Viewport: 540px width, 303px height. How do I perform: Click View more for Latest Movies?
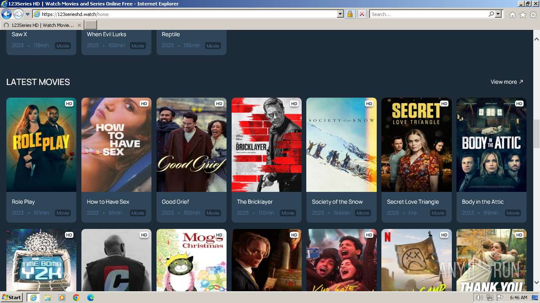(507, 82)
